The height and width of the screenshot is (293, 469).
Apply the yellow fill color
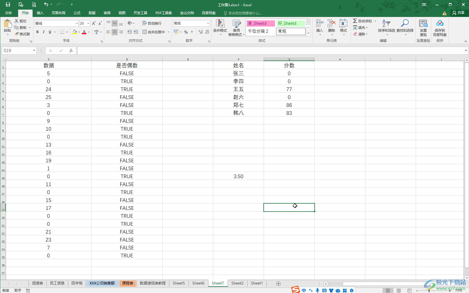[74, 32]
